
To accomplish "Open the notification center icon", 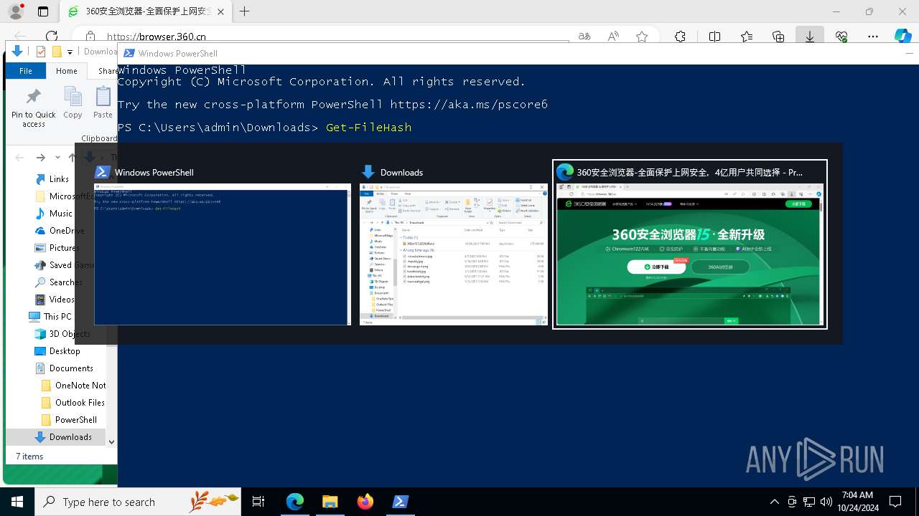I will (895, 502).
